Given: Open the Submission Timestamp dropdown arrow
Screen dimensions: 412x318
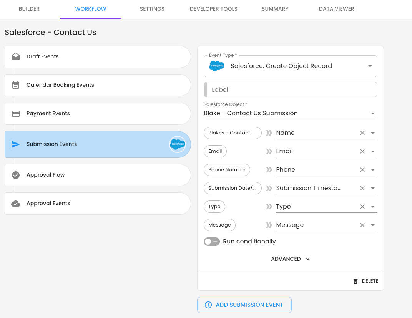Looking at the screenshot, I should tap(372, 189).
